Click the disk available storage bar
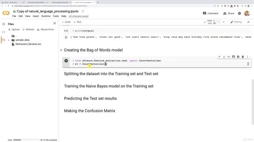 [26, 140]
